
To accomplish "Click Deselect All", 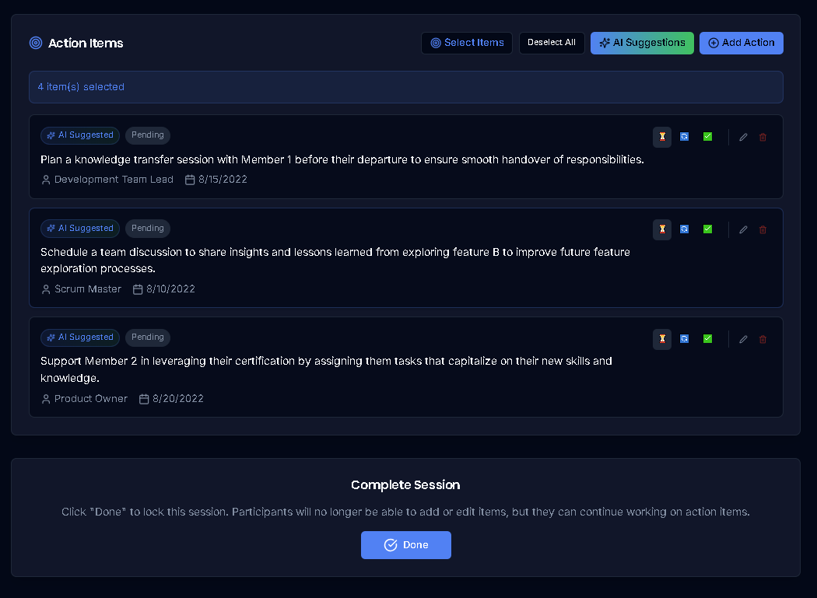I will click(552, 43).
